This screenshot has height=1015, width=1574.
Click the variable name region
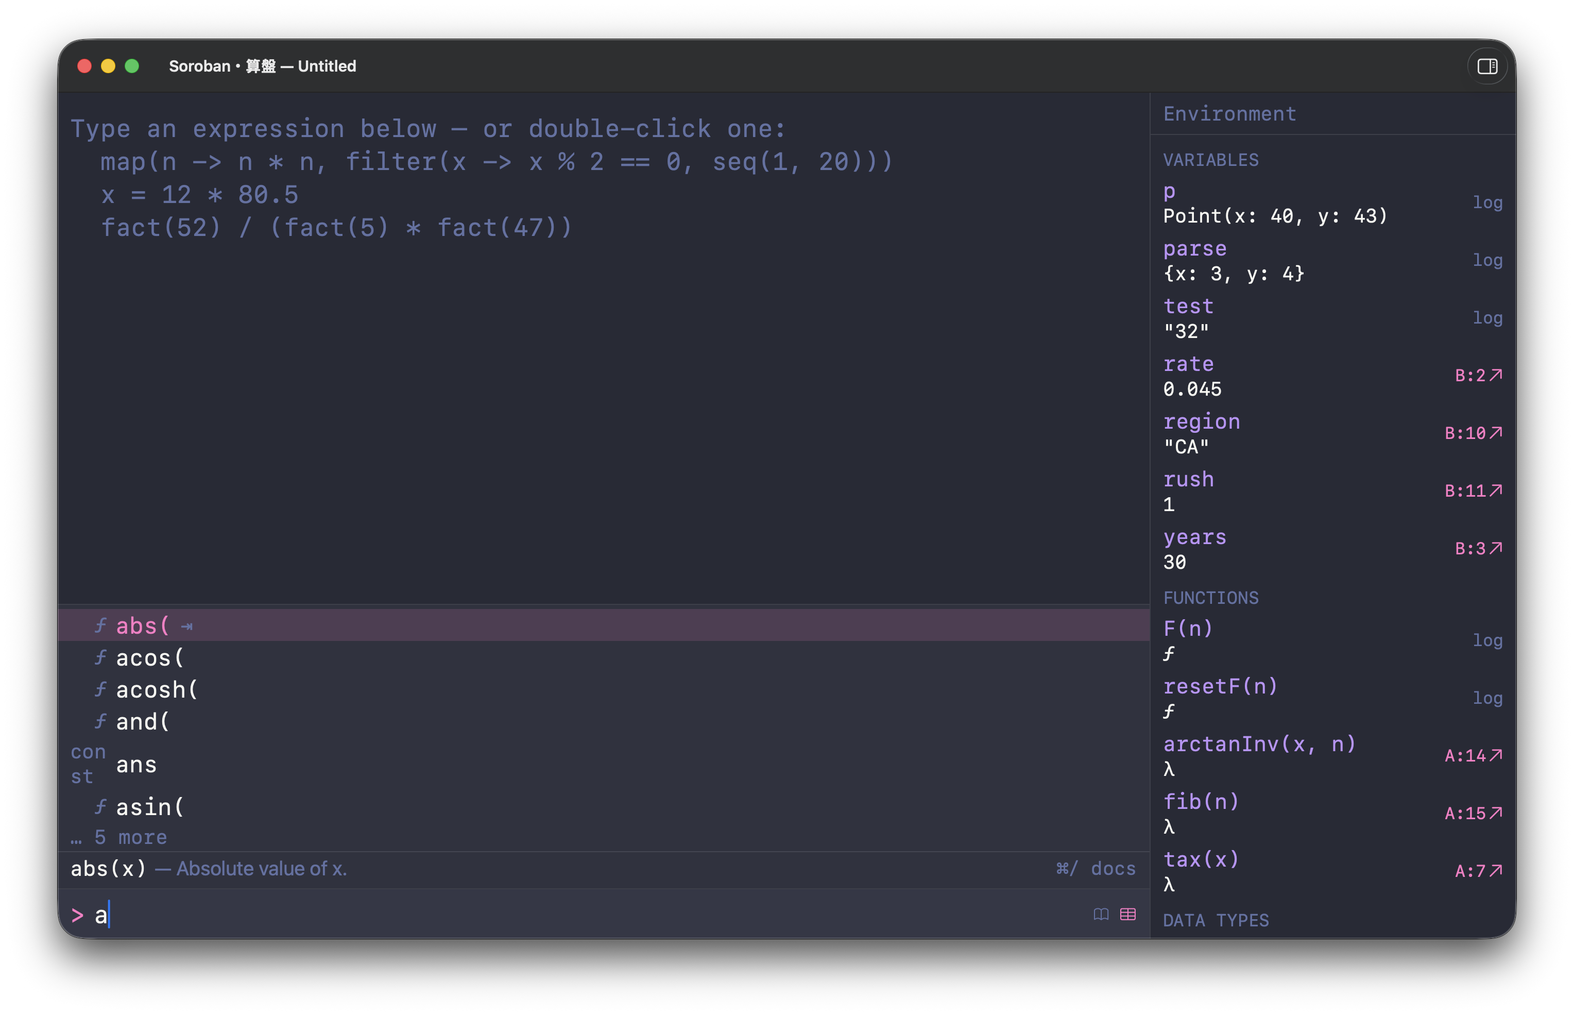[1201, 422]
